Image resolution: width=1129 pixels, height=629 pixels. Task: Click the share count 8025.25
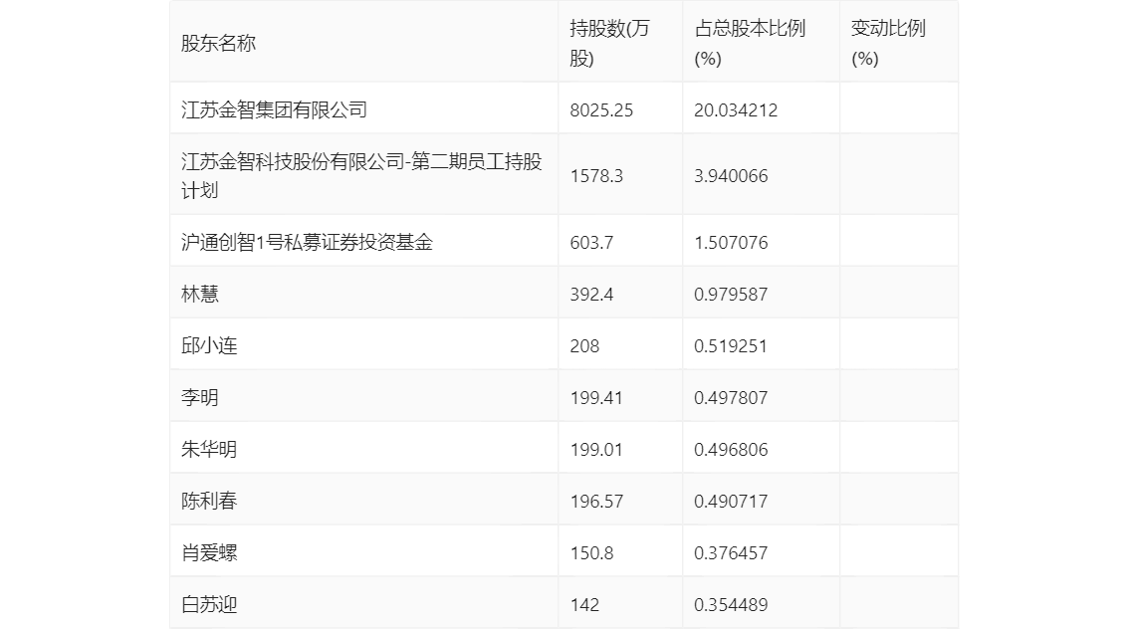(601, 110)
